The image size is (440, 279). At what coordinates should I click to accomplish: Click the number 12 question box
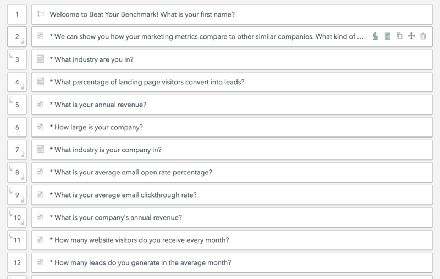click(x=18, y=263)
